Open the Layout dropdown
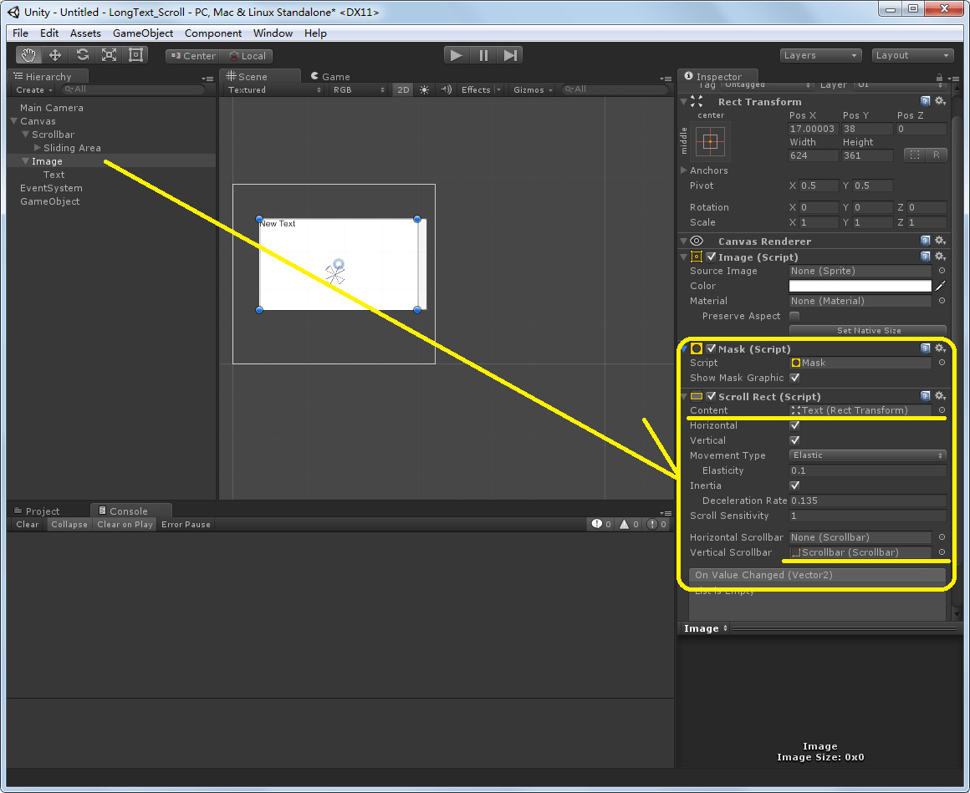 click(x=911, y=54)
